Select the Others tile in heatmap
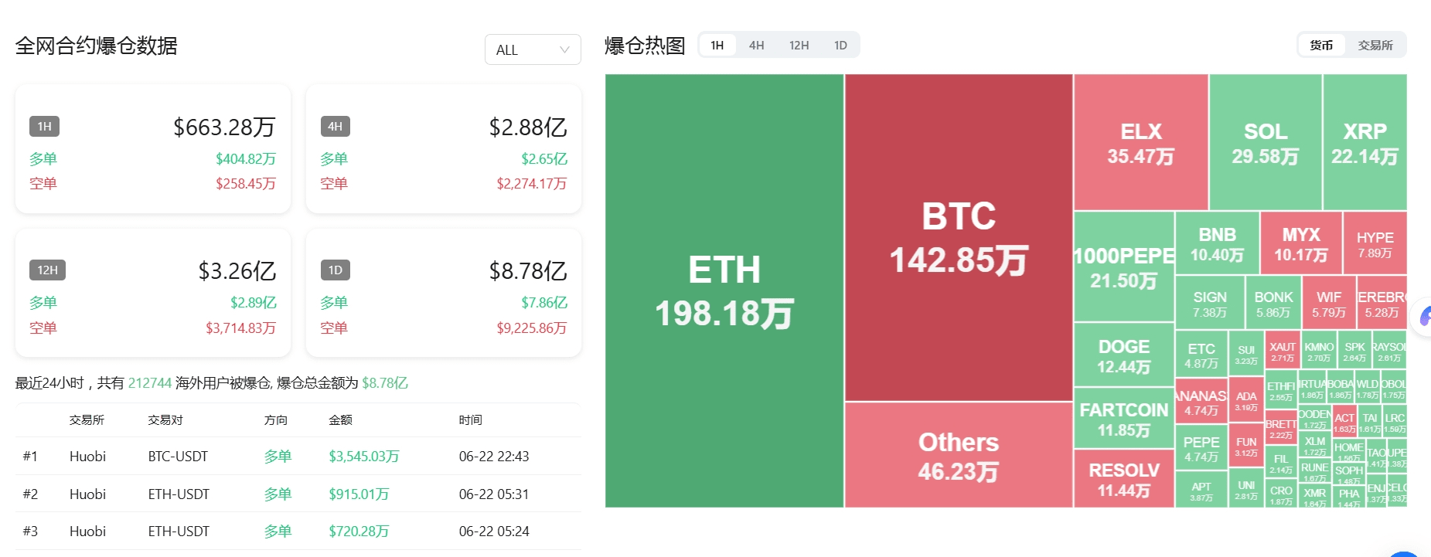The height and width of the screenshot is (557, 1431). tap(959, 456)
